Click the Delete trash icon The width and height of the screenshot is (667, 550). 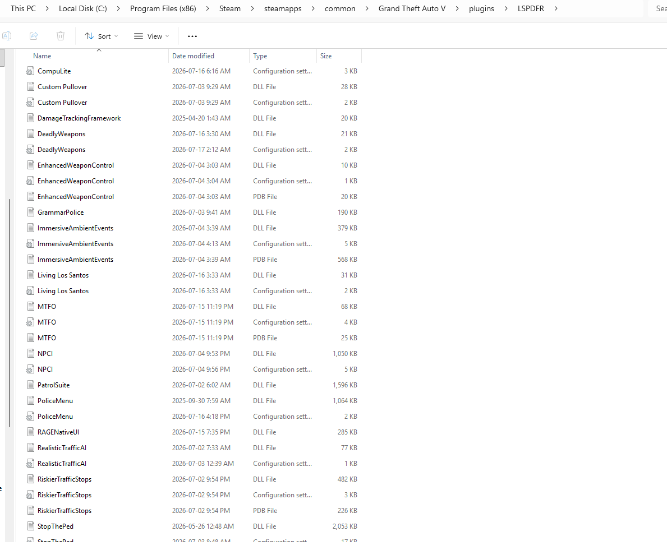(x=61, y=36)
